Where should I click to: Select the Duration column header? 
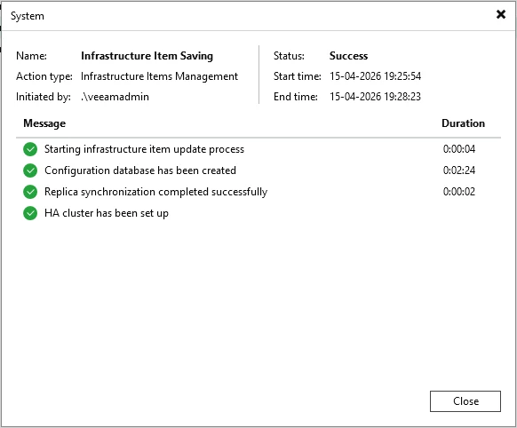tap(463, 123)
